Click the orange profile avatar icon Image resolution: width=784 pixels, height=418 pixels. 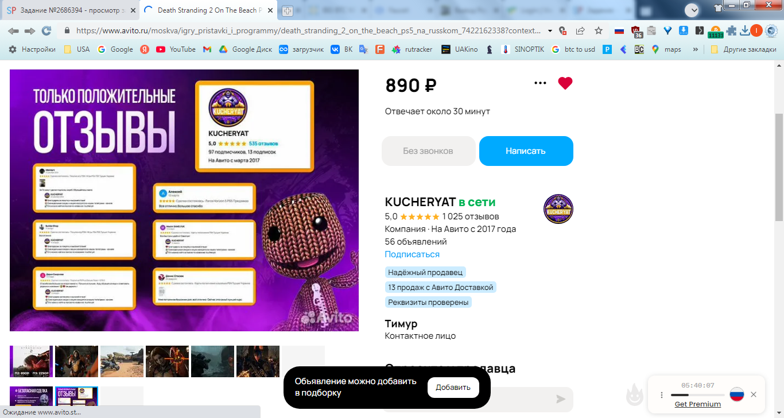[756, 30]
